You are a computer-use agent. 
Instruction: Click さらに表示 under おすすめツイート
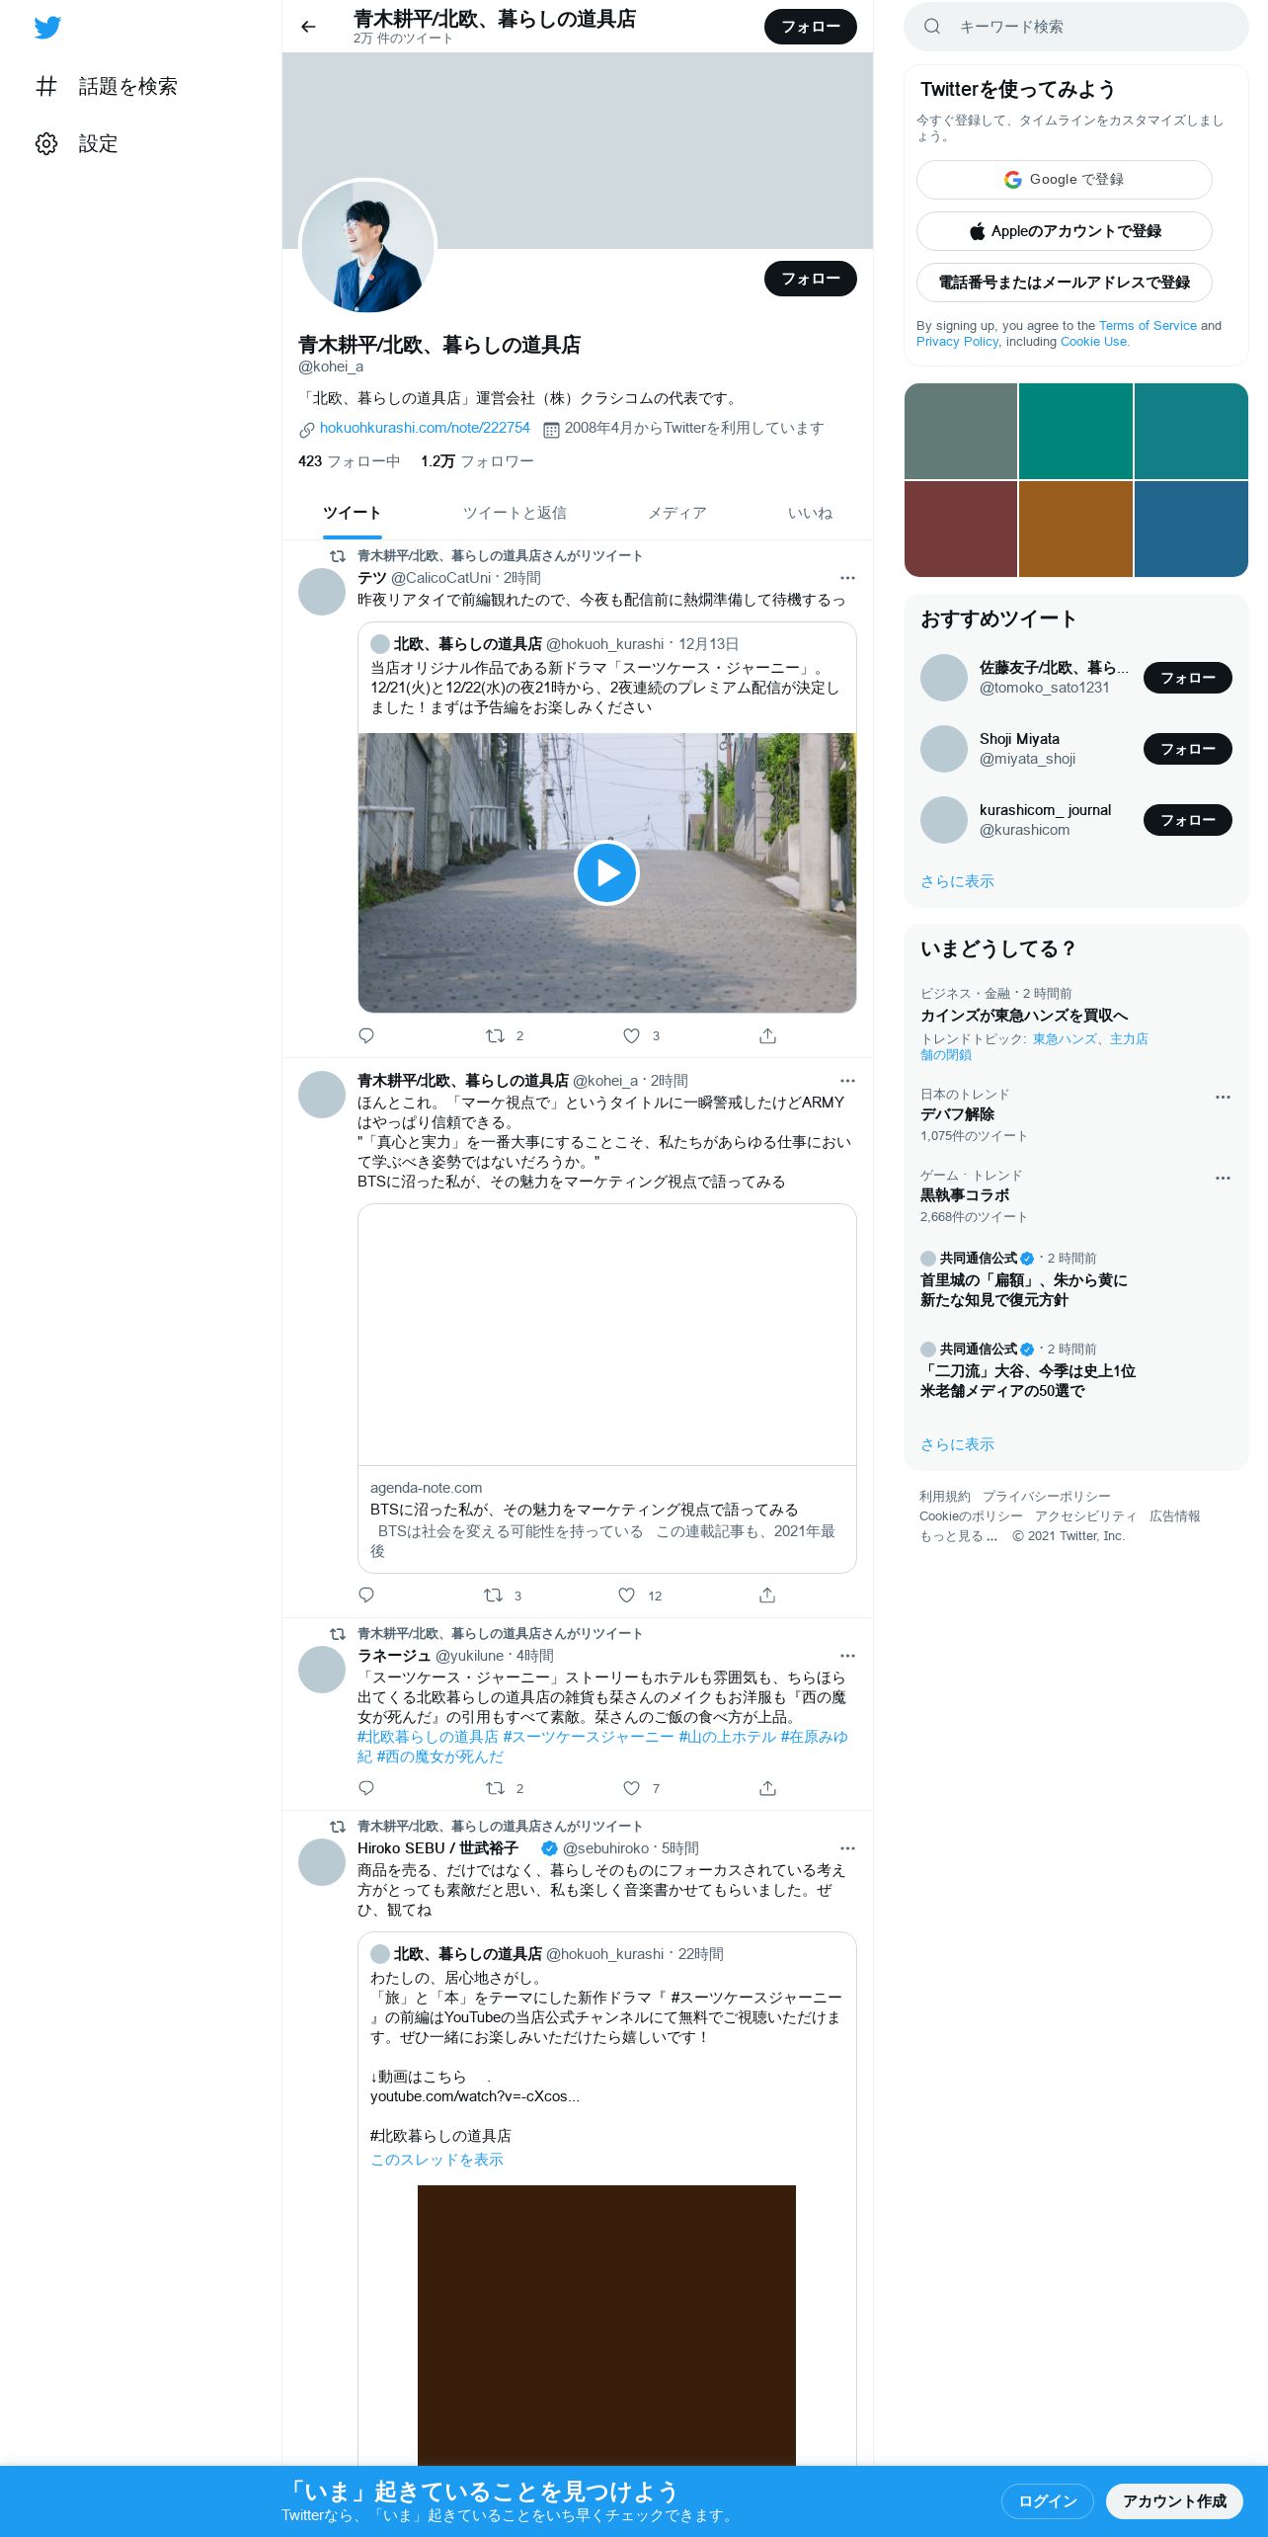pyautogui.click(x=957, y=881)
